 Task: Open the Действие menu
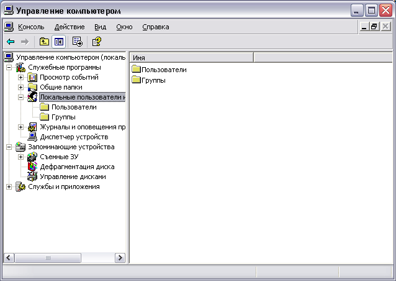(x=70, y=27)
